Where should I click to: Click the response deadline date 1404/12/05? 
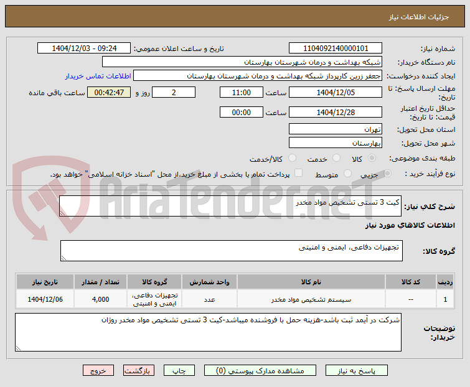(x=336, y=92)
